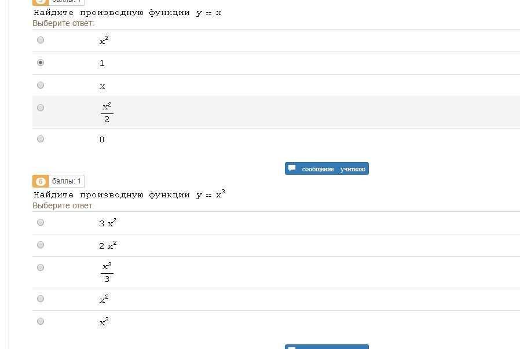Click the orange question number 6 badge

pyautogui.click(x=41, y=181)
